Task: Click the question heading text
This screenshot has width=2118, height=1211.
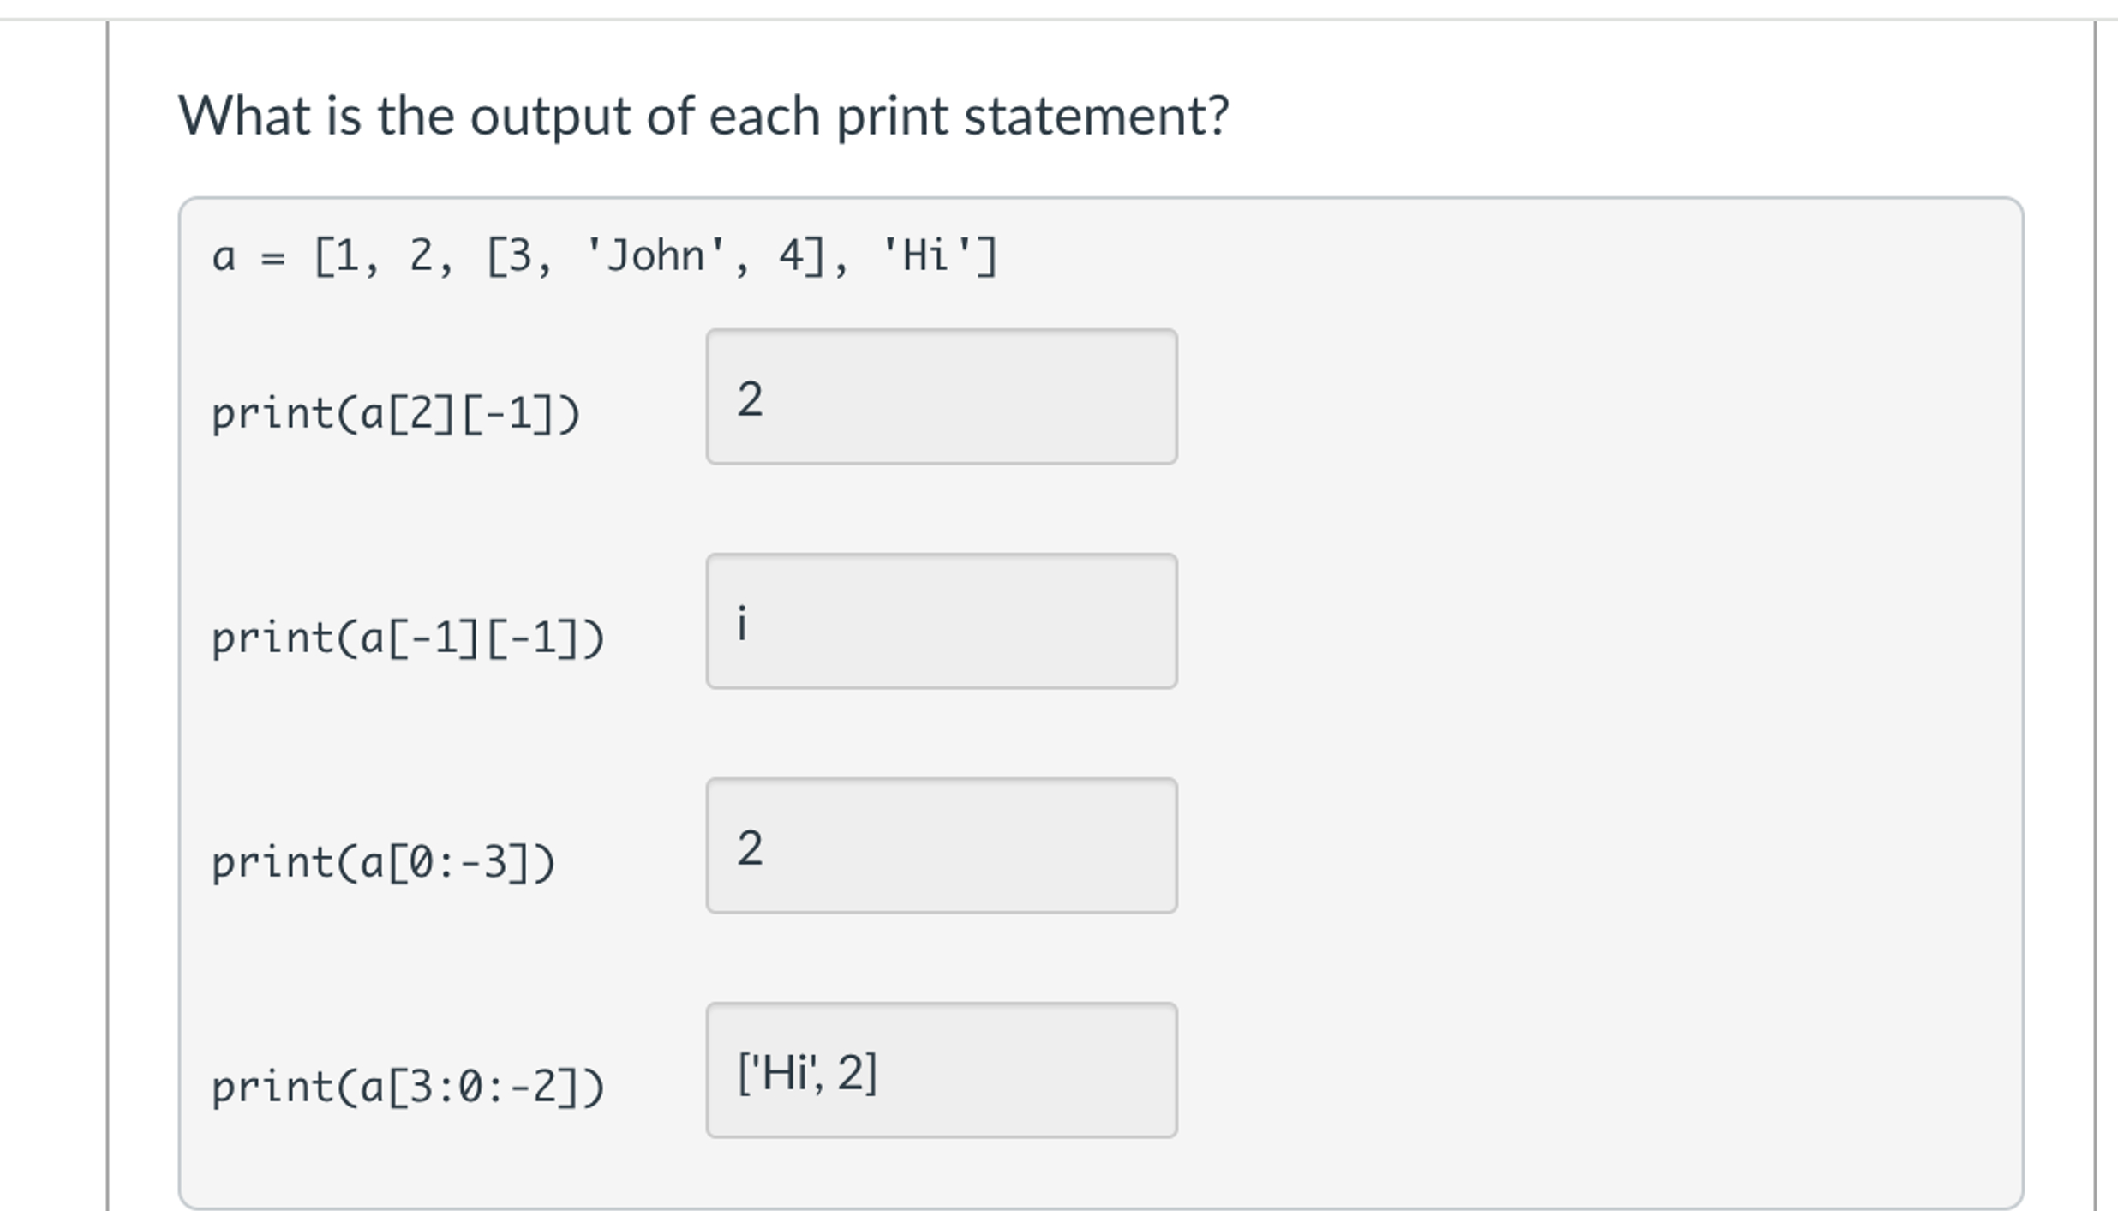Action: click(703, 115)
